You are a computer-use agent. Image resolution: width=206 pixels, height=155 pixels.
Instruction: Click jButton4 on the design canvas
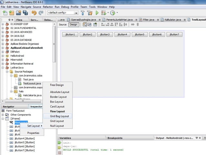[x=122, y=34]
